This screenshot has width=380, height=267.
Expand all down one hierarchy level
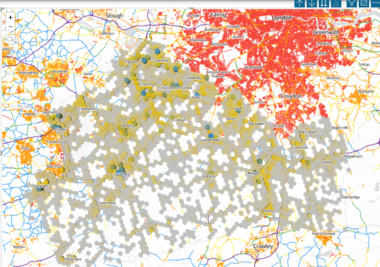coord(335,3)
